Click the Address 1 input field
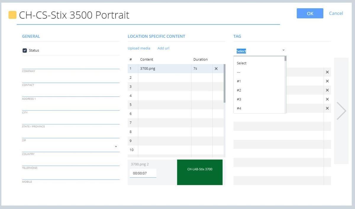Screen dimensions: 355x209 (x=71, y=92)
